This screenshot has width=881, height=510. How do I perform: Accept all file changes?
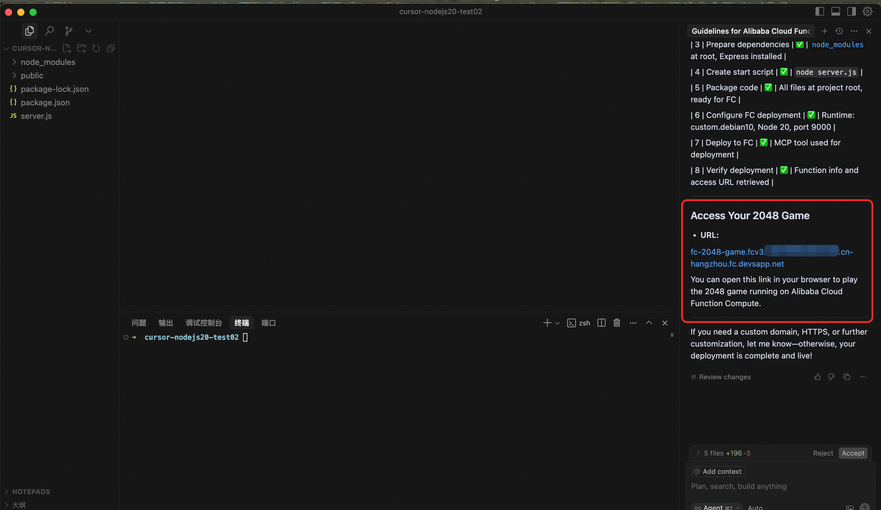[x=853, y=453]
